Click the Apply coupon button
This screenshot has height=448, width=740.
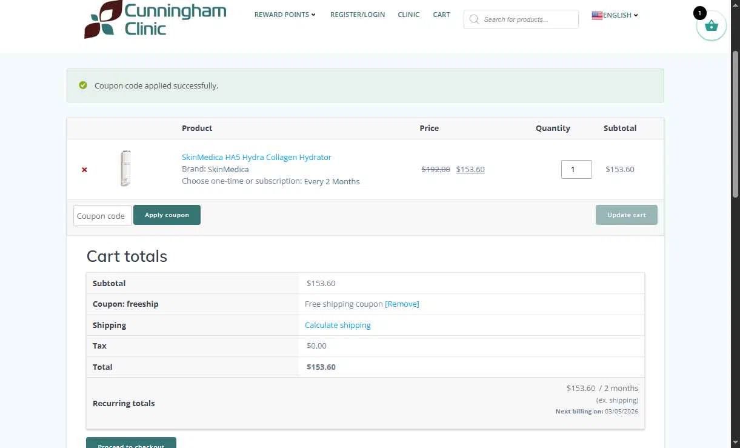tap(167, 215)
